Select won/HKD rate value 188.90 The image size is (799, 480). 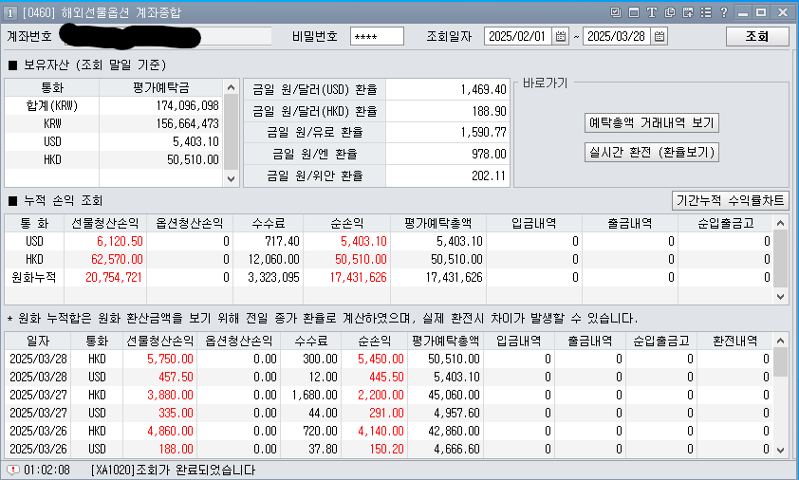[x=489, y=111]
